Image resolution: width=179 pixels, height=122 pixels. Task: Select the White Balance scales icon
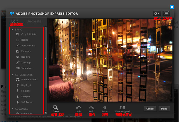click(18, 79)
